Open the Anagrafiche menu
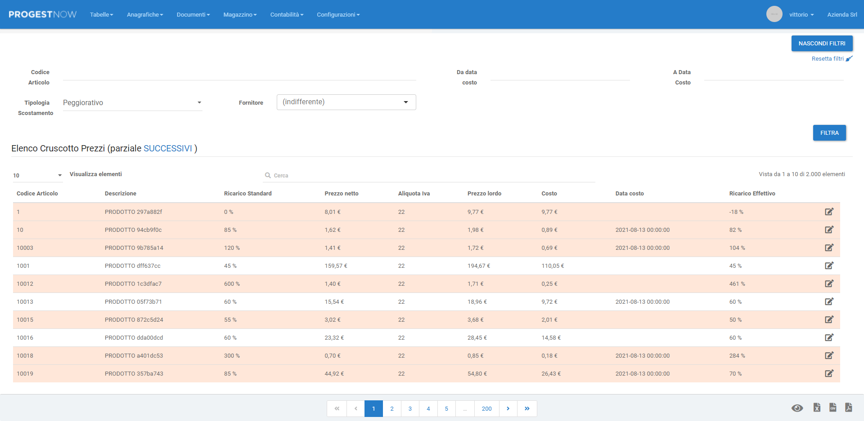 [x=145, y=14]
